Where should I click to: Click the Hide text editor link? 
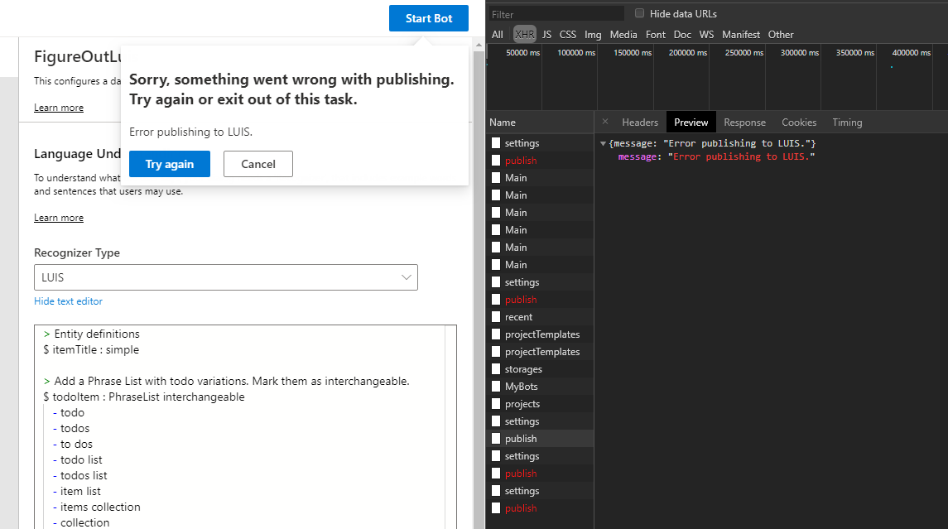(68, 301)
